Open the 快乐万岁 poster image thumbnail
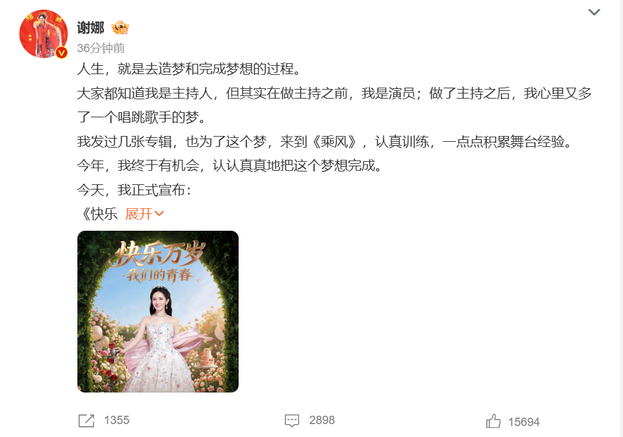 pos(158,311)
